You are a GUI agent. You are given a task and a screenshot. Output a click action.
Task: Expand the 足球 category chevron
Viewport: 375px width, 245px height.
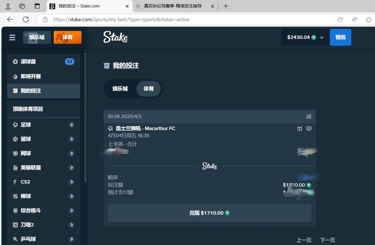(72, 125)
